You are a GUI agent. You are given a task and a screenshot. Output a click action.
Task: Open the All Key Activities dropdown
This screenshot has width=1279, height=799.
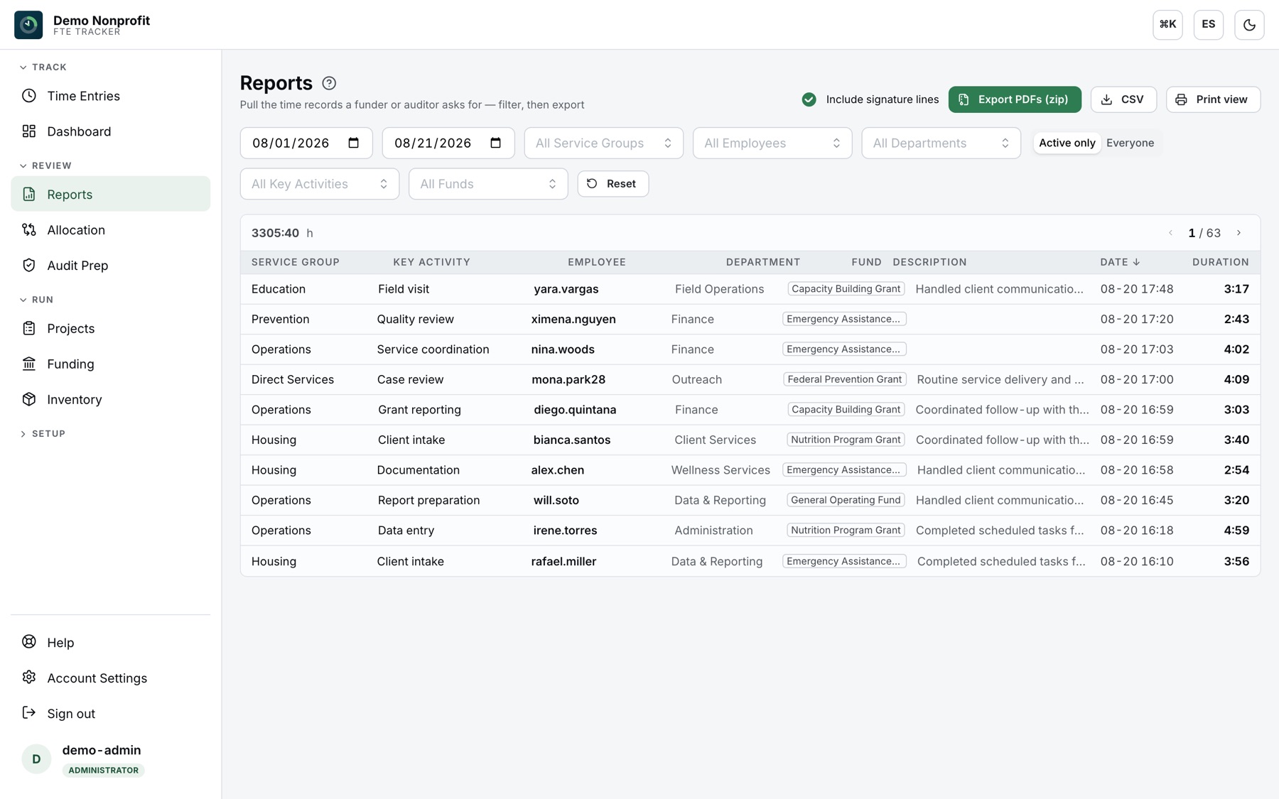click(x=320, y=184)
